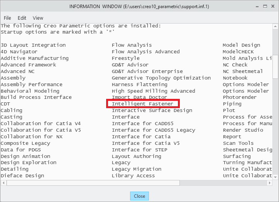Screen dimensions: 279x202
Task: Click the vertical scrollbar down arrow
Action: pos(276,176)
